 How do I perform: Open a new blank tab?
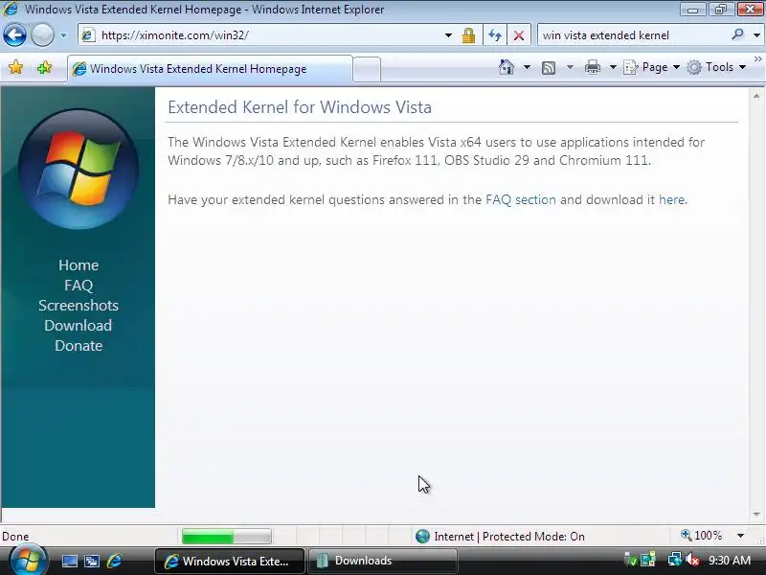[x=367, y=69]
